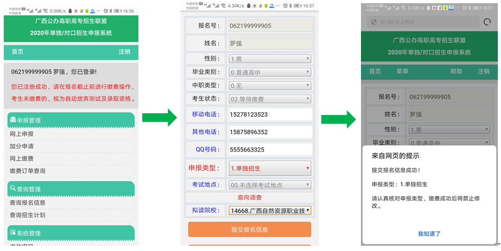Tap alarm clock icon on dimmed dialog screen
Image resolution: width=501 pixels, height=251 pixels.
click(465, 8)
